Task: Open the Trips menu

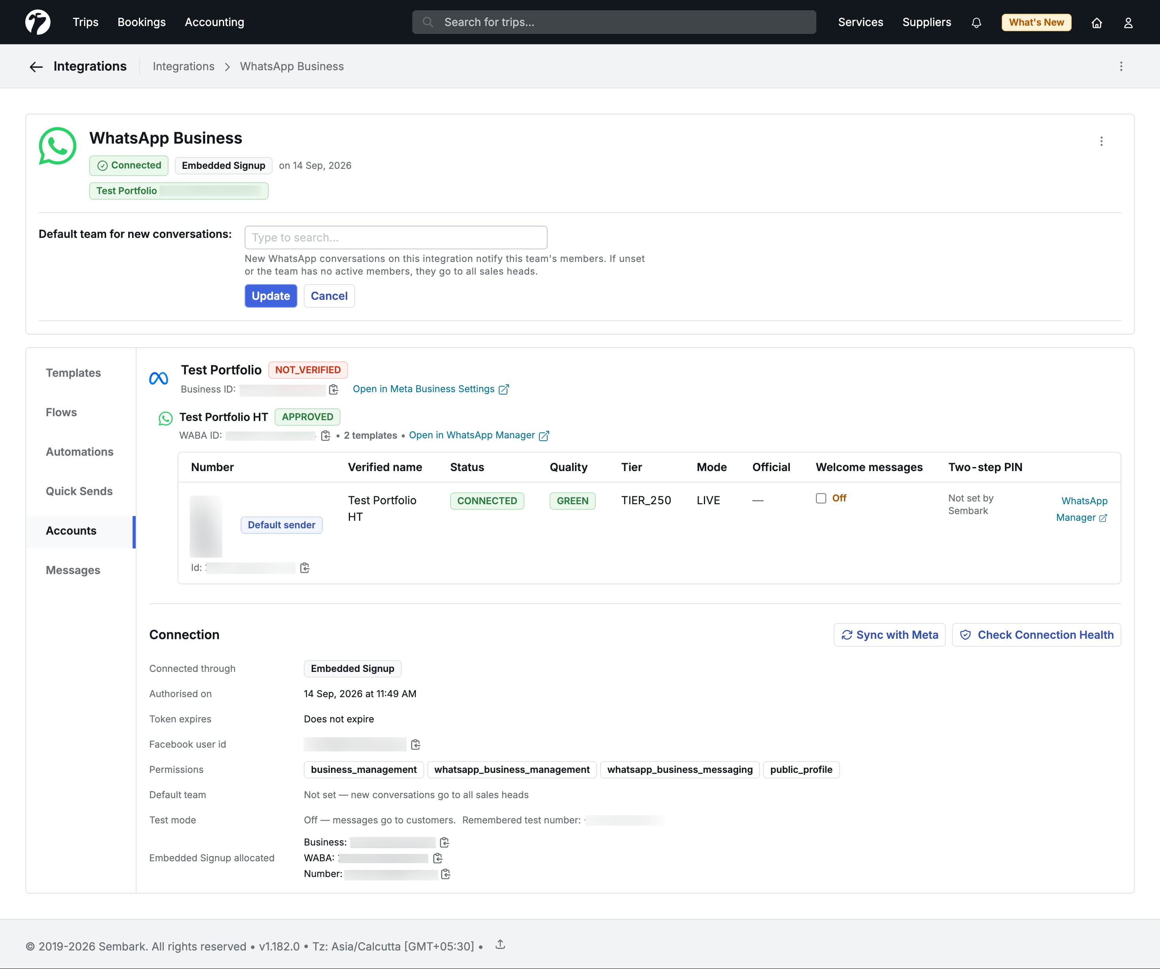Action: coord(86,22)
